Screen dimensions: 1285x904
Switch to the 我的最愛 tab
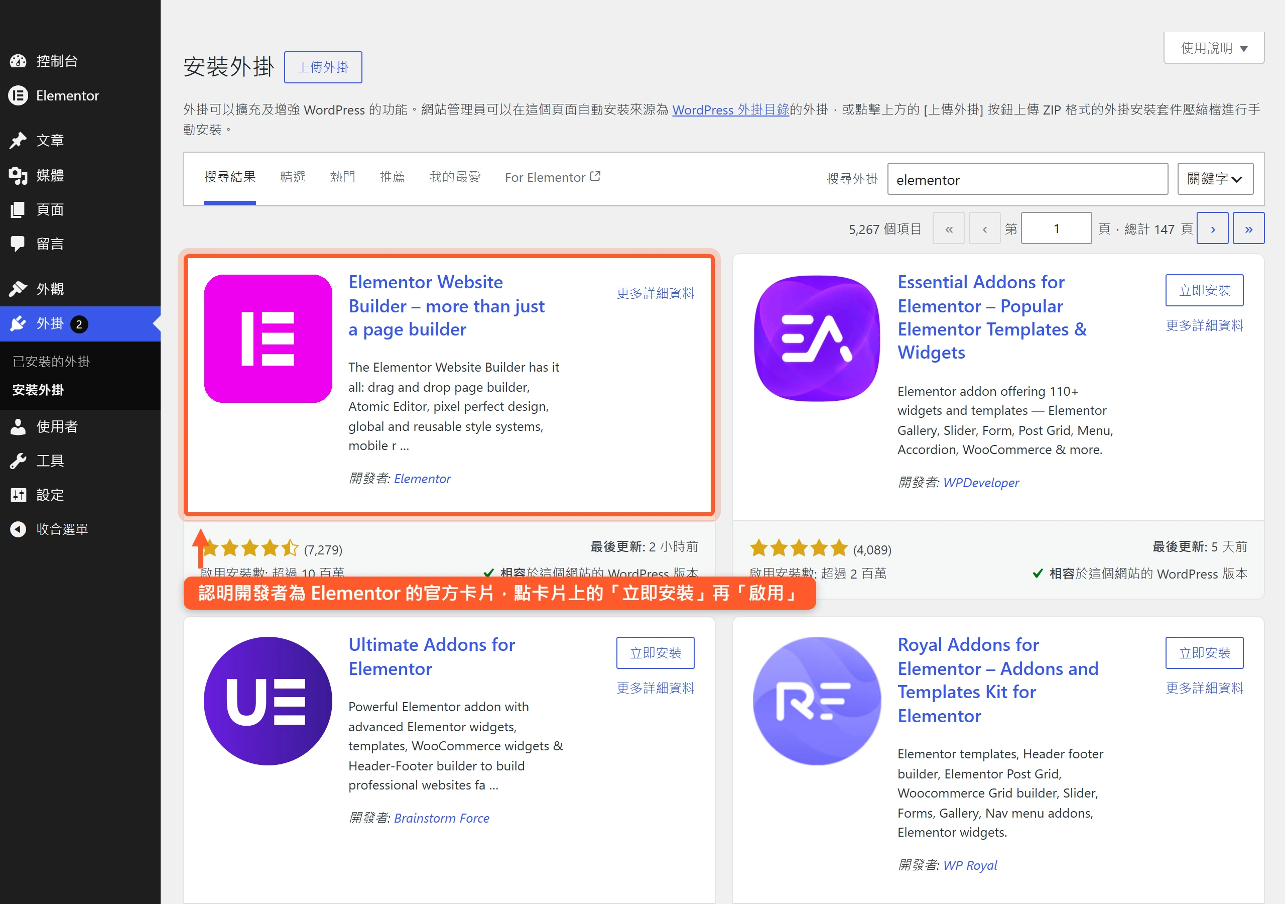(x=455, y=177)
